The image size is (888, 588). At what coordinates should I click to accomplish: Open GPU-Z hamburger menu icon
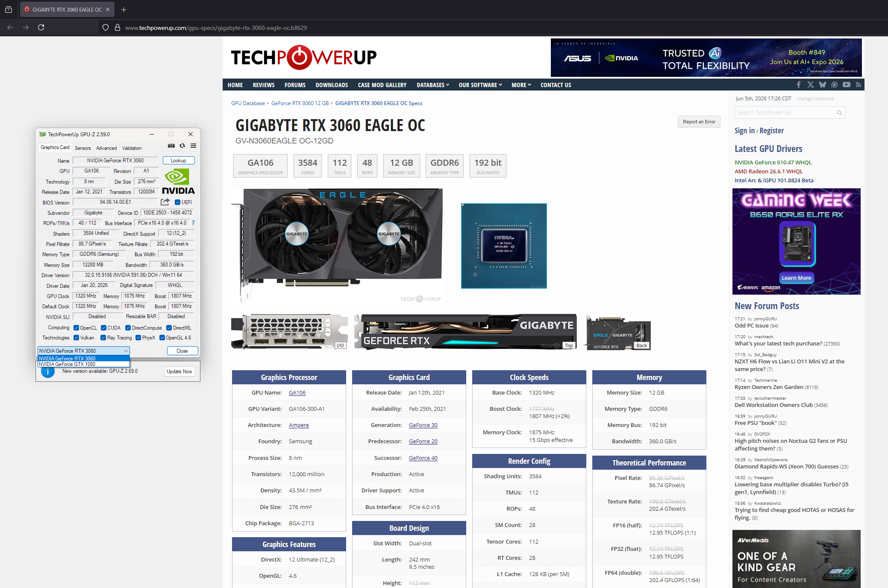[x=194, y=146]
